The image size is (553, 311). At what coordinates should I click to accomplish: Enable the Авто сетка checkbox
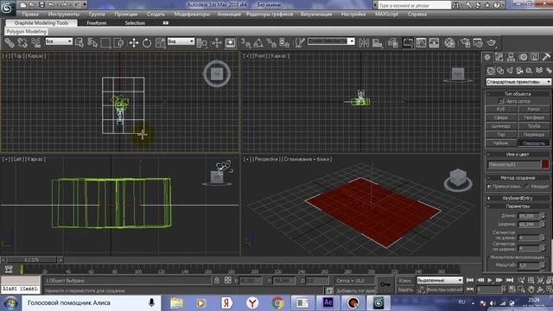click(x=501, y=101)
